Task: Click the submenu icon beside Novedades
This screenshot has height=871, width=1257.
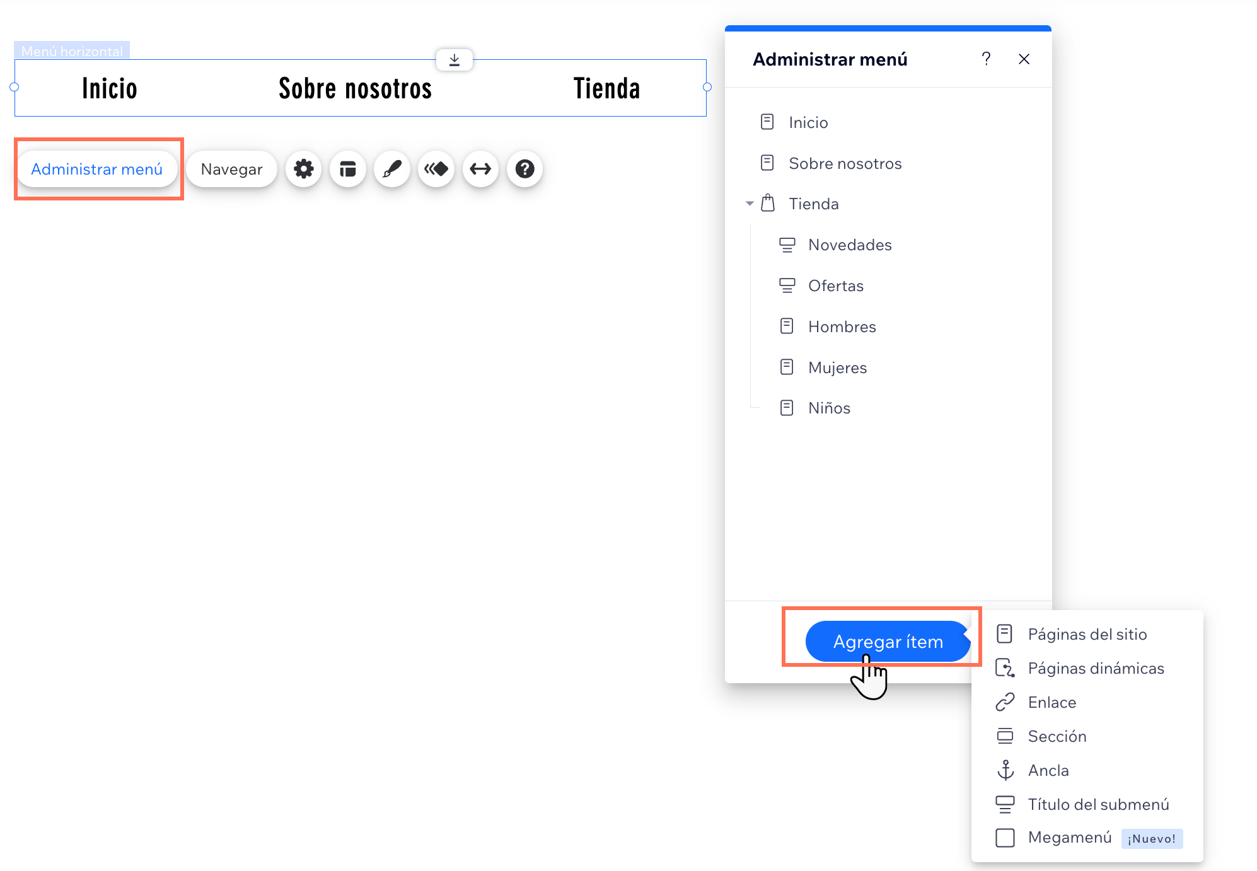Action: pos(787,245)
